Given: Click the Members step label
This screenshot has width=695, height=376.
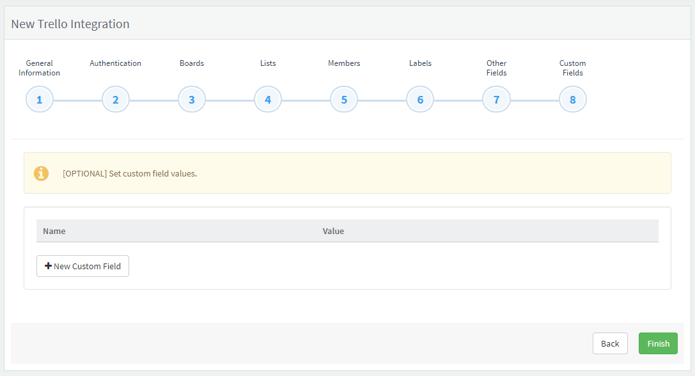Looking at the screenshot, I should click(344, 63).
